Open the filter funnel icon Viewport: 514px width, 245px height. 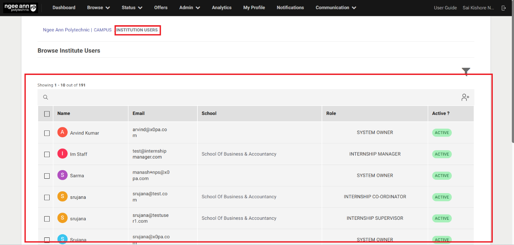466,72
